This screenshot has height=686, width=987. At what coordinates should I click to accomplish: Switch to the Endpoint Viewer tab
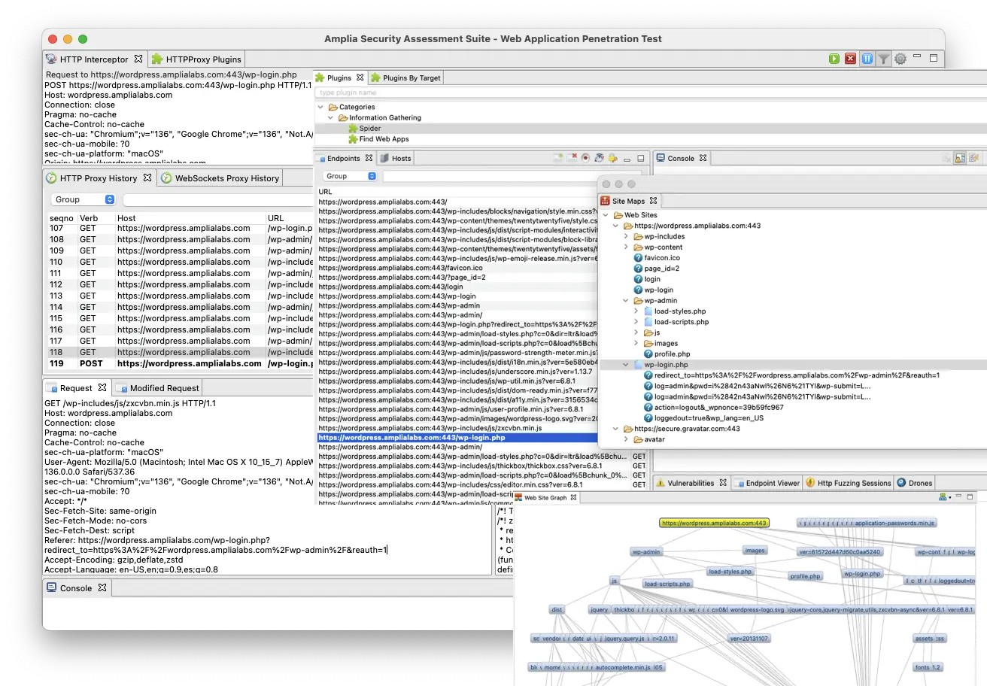point(767,483)
